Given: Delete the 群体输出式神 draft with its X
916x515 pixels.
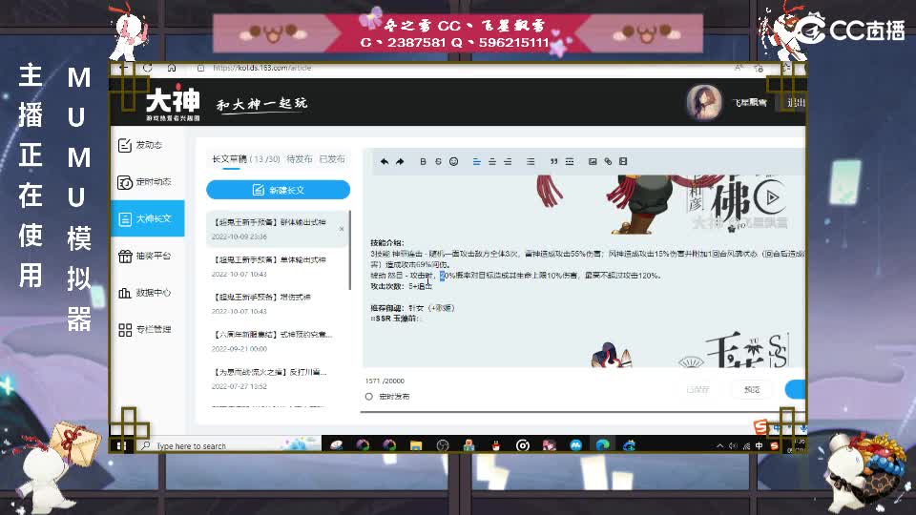Looking at the screenshot, I should 342,229.
